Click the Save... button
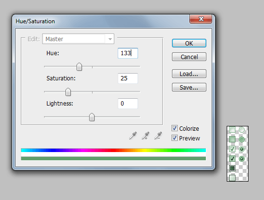The image size is (264, 200). click(189, 87)
